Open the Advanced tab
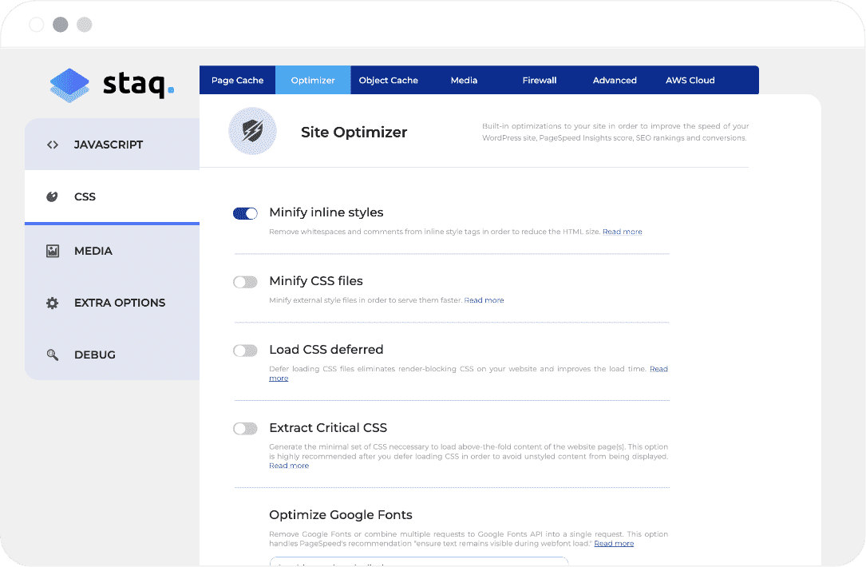This screenshot has width=866, height=567. click(x=615, y=80)
